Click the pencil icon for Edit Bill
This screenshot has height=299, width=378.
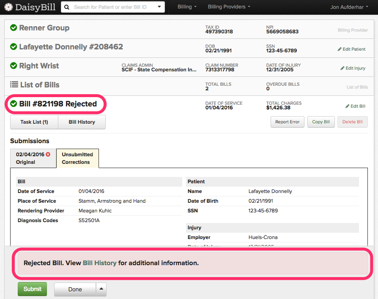coord(347,106)
